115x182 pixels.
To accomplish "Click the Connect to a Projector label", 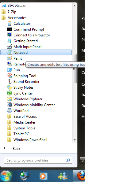I will (x=32, y=35).
